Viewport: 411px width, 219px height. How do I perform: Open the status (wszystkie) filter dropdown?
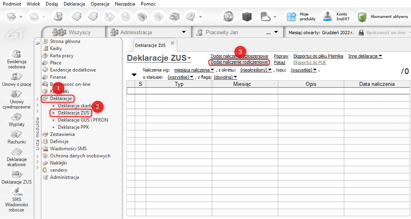pos(180,77)
